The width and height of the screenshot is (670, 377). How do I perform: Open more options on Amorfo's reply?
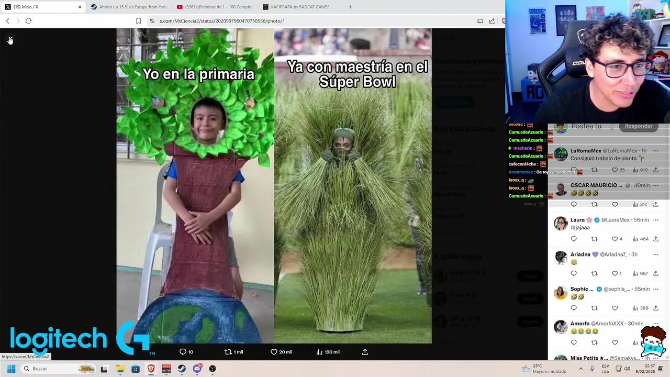(655, 324)
